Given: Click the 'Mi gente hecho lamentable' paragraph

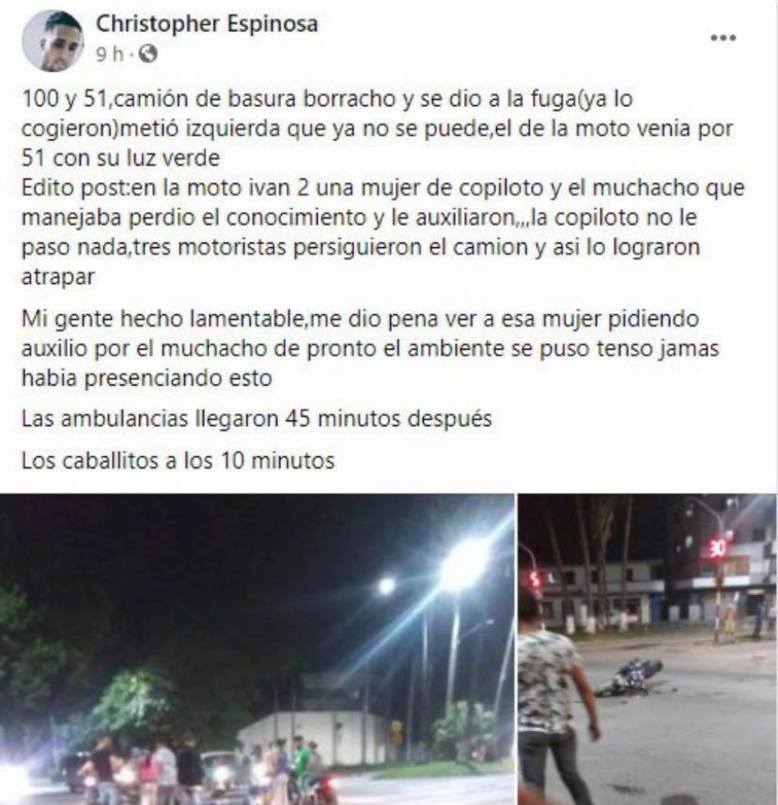Looking at the screenshot, I should 370,348.
